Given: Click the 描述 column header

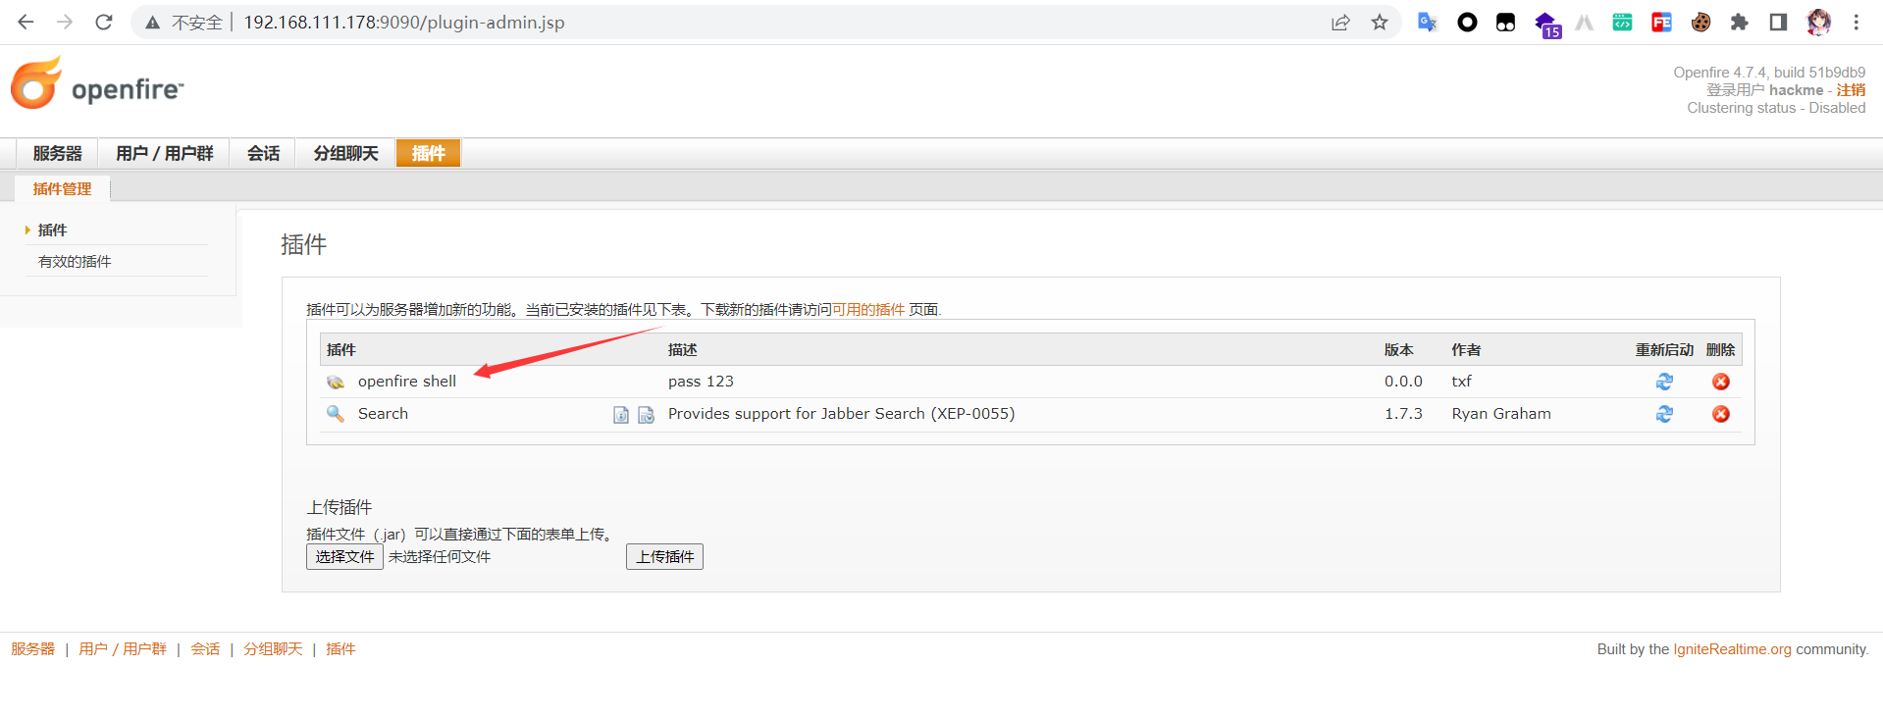Looking at the screenshot, I should [682, 350].
